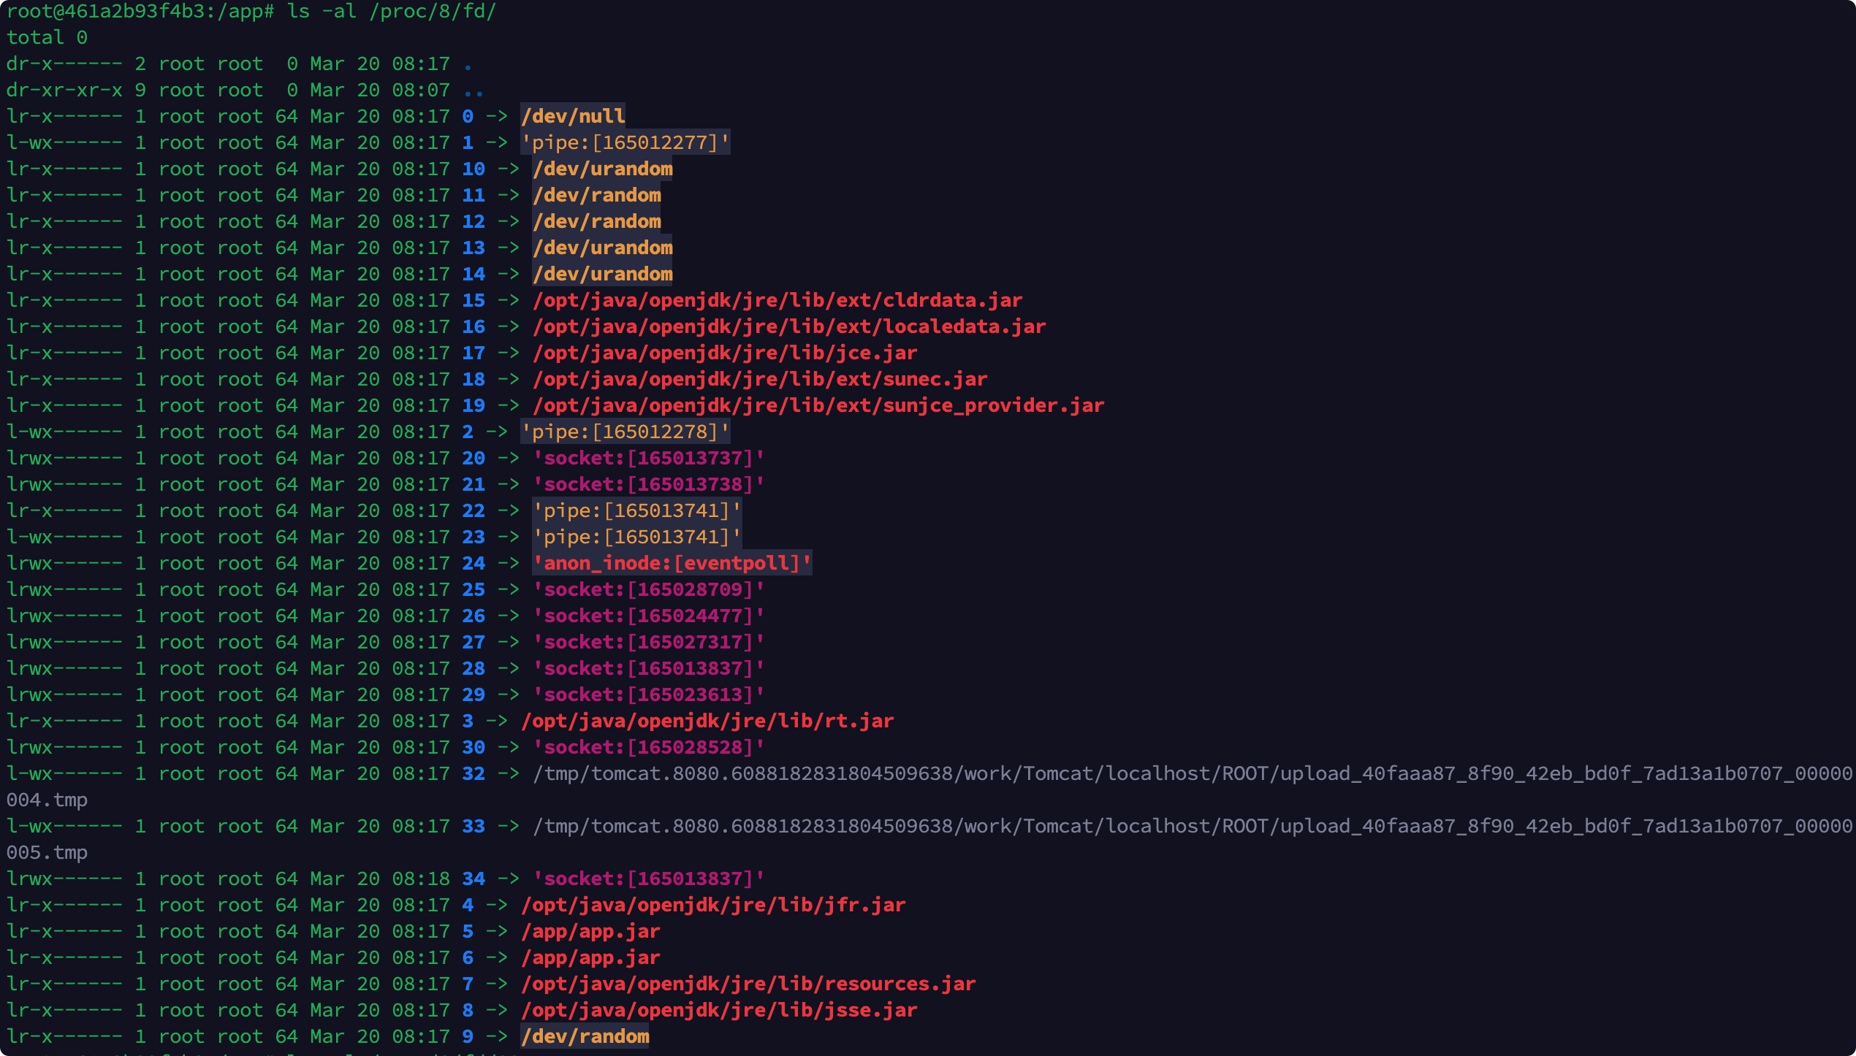Click the 'socket:[165013737]' entry
Screen dimensions: 1856x1056
pos(649,458)
